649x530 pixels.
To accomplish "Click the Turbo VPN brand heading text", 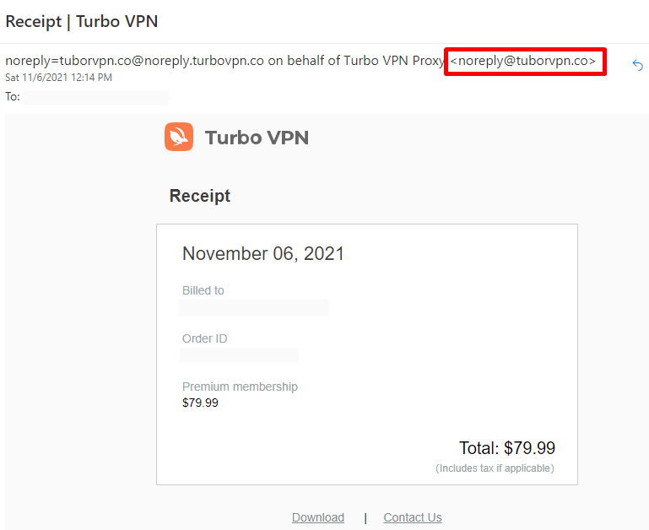I will 257,138.
